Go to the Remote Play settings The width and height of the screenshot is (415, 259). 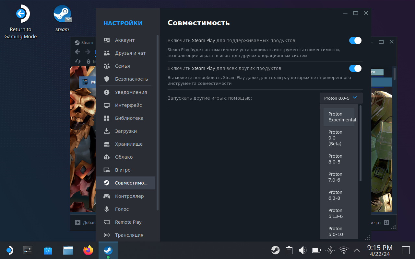click(125, 222)
